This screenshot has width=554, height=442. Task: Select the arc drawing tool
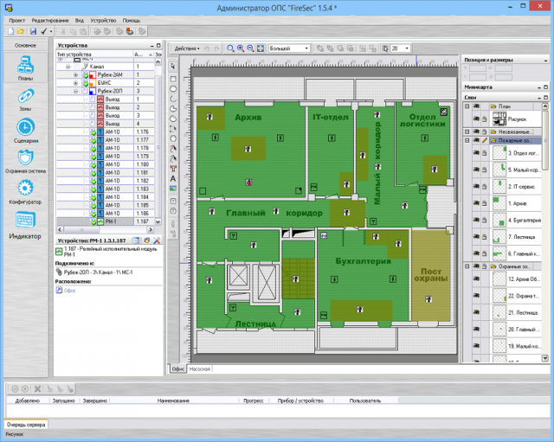[173, 99]
